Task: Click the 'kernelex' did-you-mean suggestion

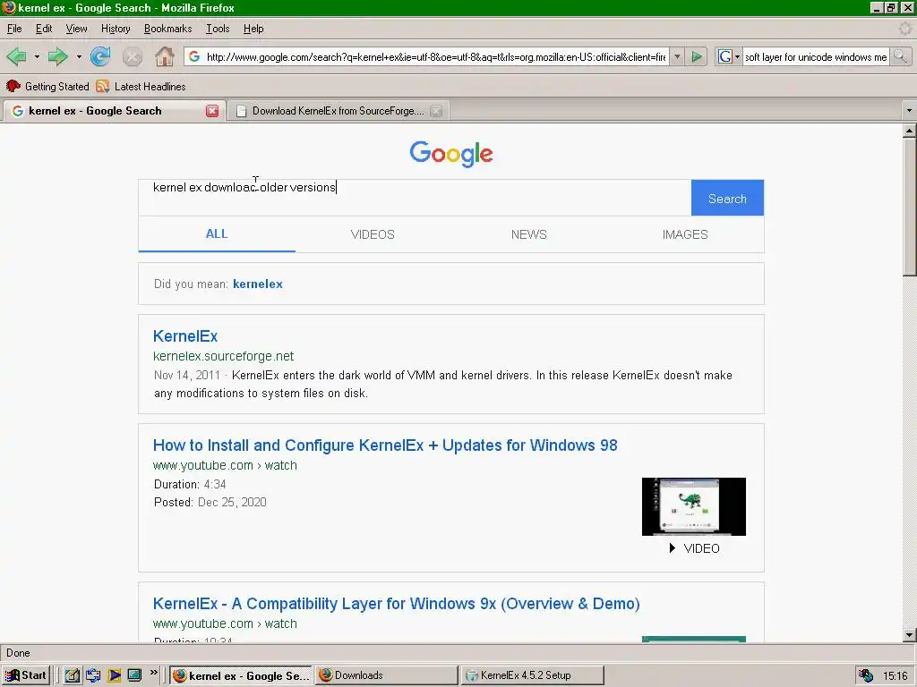Action: (x=257, y=284)
